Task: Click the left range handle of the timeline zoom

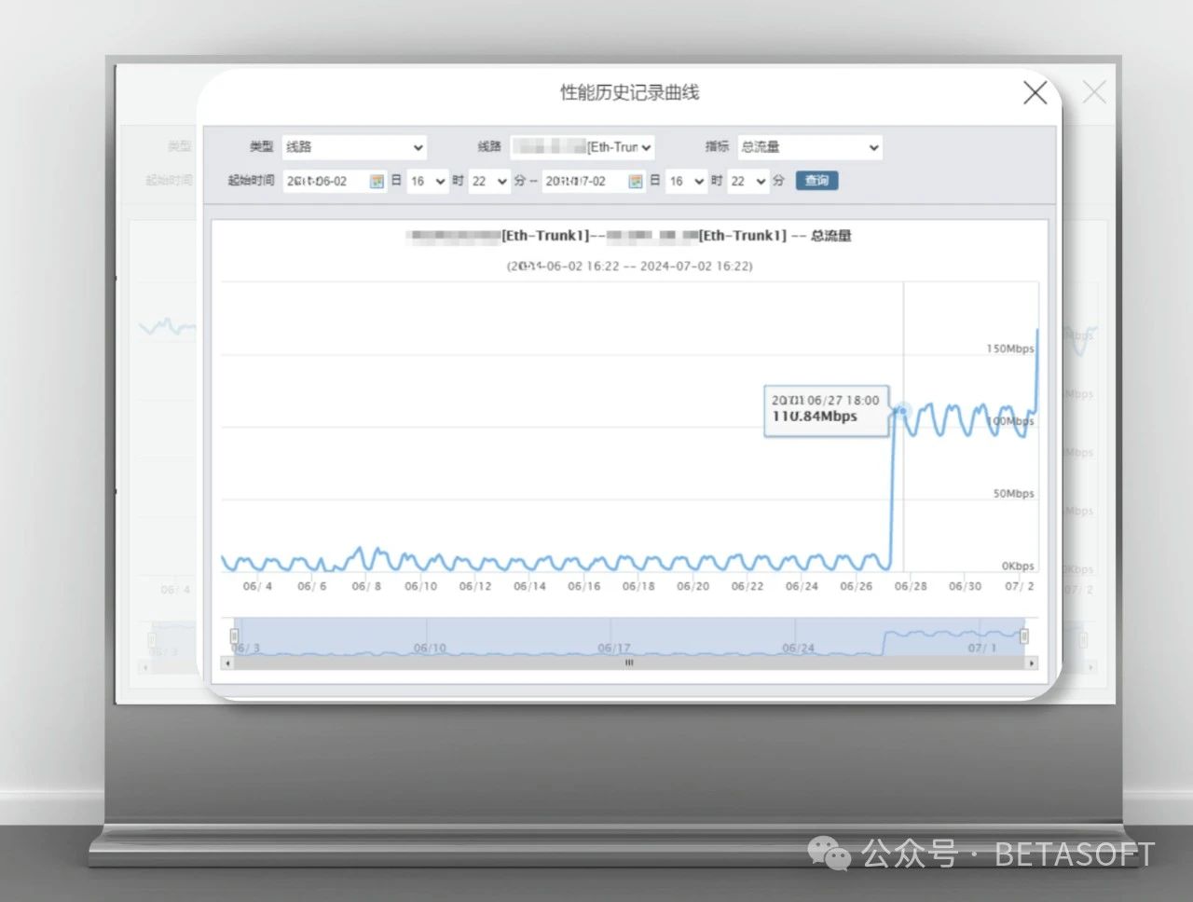Action: (x=234, y=636)
